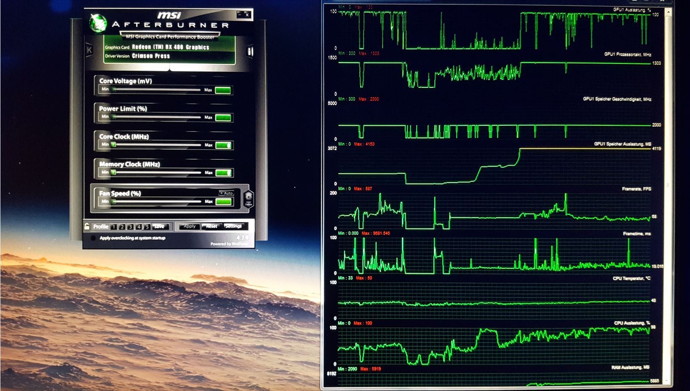Click the Fan Speed slider track
This screenshot has height=391, width=690.
pos(156,202)
